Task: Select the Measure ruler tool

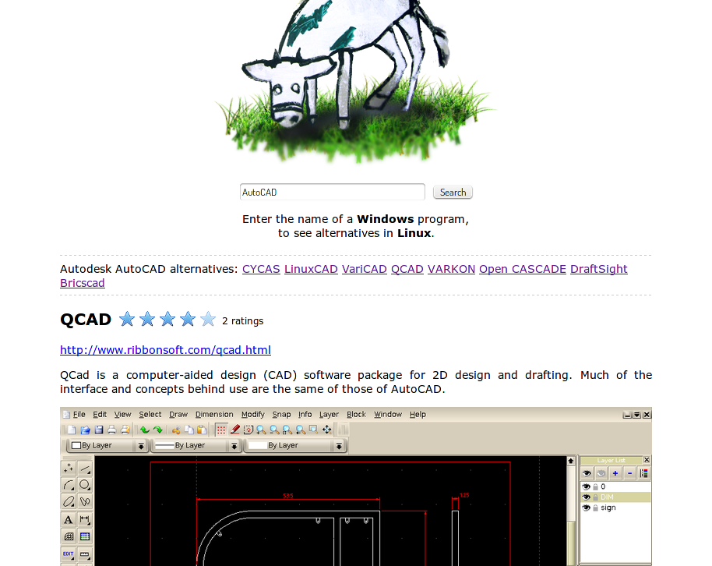Action: click(85, 554)
